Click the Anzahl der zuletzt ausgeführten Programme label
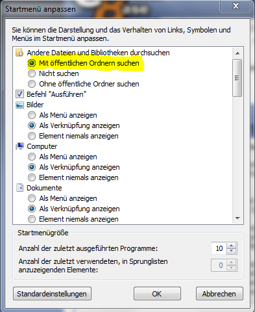This screenshot has height=312, width=255. tap(88, 248)
